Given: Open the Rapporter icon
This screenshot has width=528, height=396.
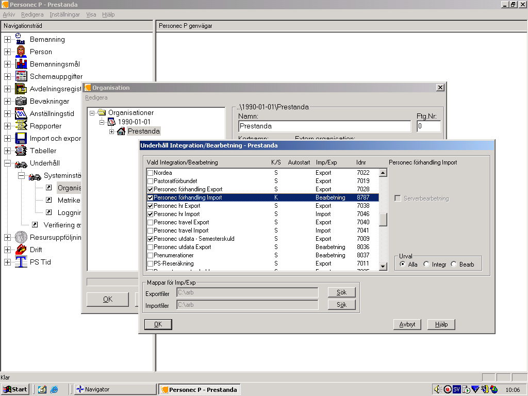Looking at the screenshot, I should click(21, 126).
